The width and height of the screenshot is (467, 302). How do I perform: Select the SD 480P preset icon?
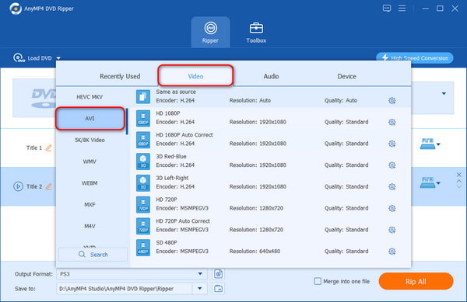tap(143, 248)
